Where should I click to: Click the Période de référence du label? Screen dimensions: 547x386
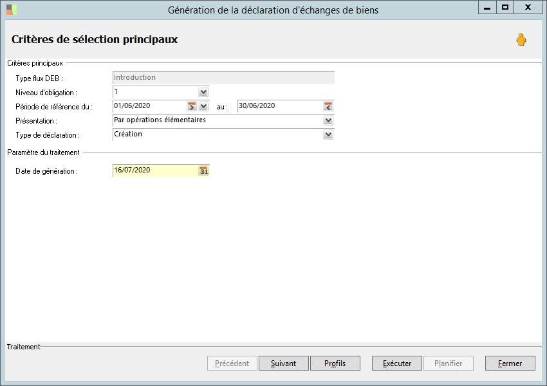(54, 107)
